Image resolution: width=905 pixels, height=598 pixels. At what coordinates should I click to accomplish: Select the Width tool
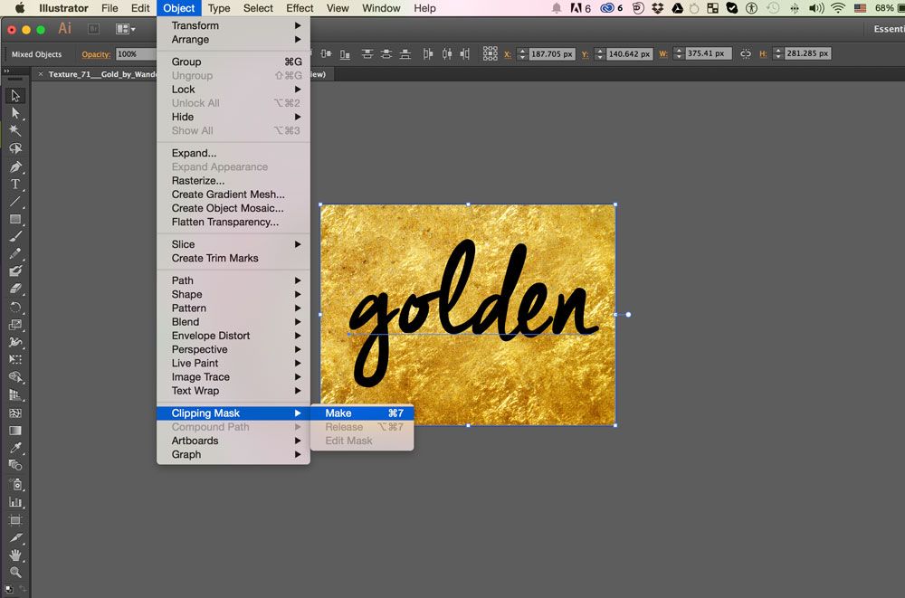(15, 342)
